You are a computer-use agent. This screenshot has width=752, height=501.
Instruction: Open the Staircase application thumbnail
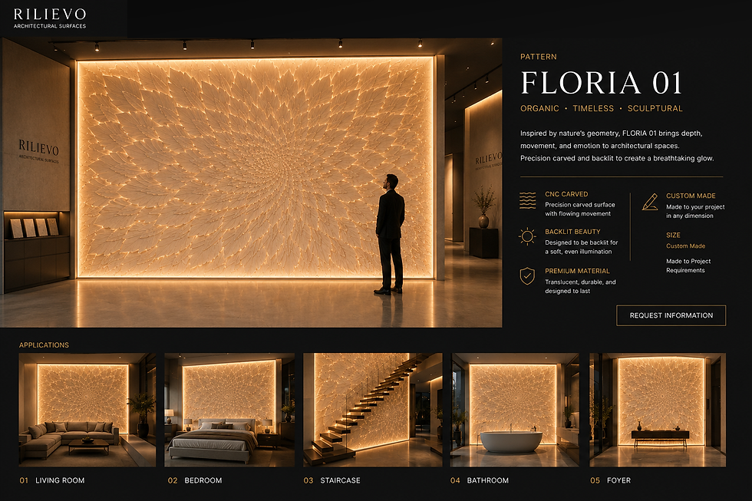(373, 410)
